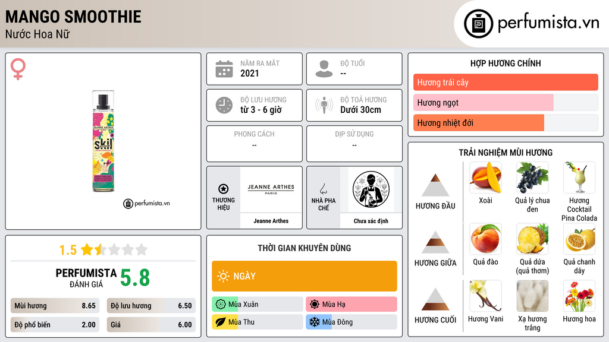Viewport: 609px width, 342px height.
Task: Click the Xoài mango note image
Action: (485, 178)
